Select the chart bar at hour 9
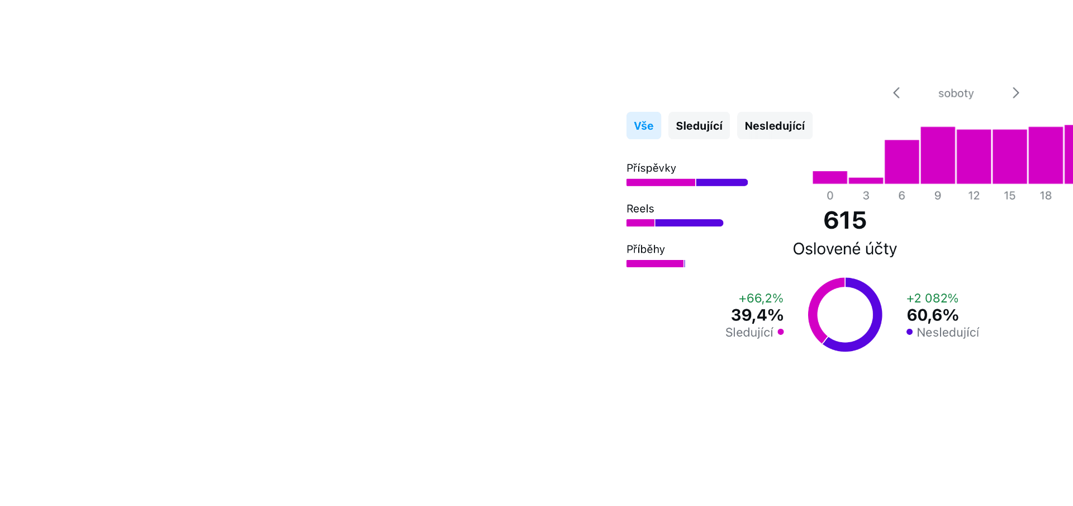 (938, 155)
